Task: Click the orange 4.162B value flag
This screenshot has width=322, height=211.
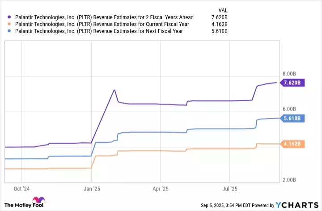Action: pos(292,144)
